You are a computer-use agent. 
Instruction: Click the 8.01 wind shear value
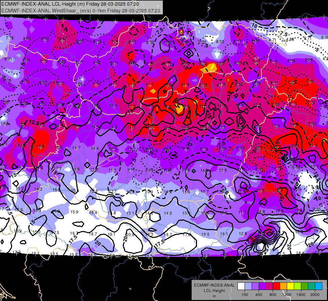(x=115, y=63)
